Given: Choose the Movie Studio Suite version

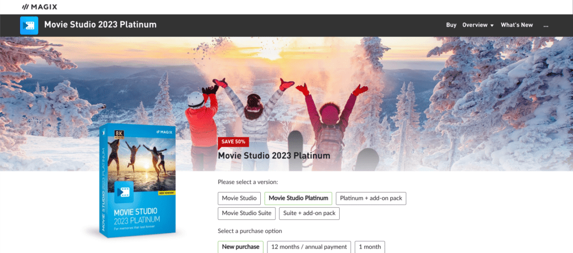Looking at the screenshot, I should point(247,213).
